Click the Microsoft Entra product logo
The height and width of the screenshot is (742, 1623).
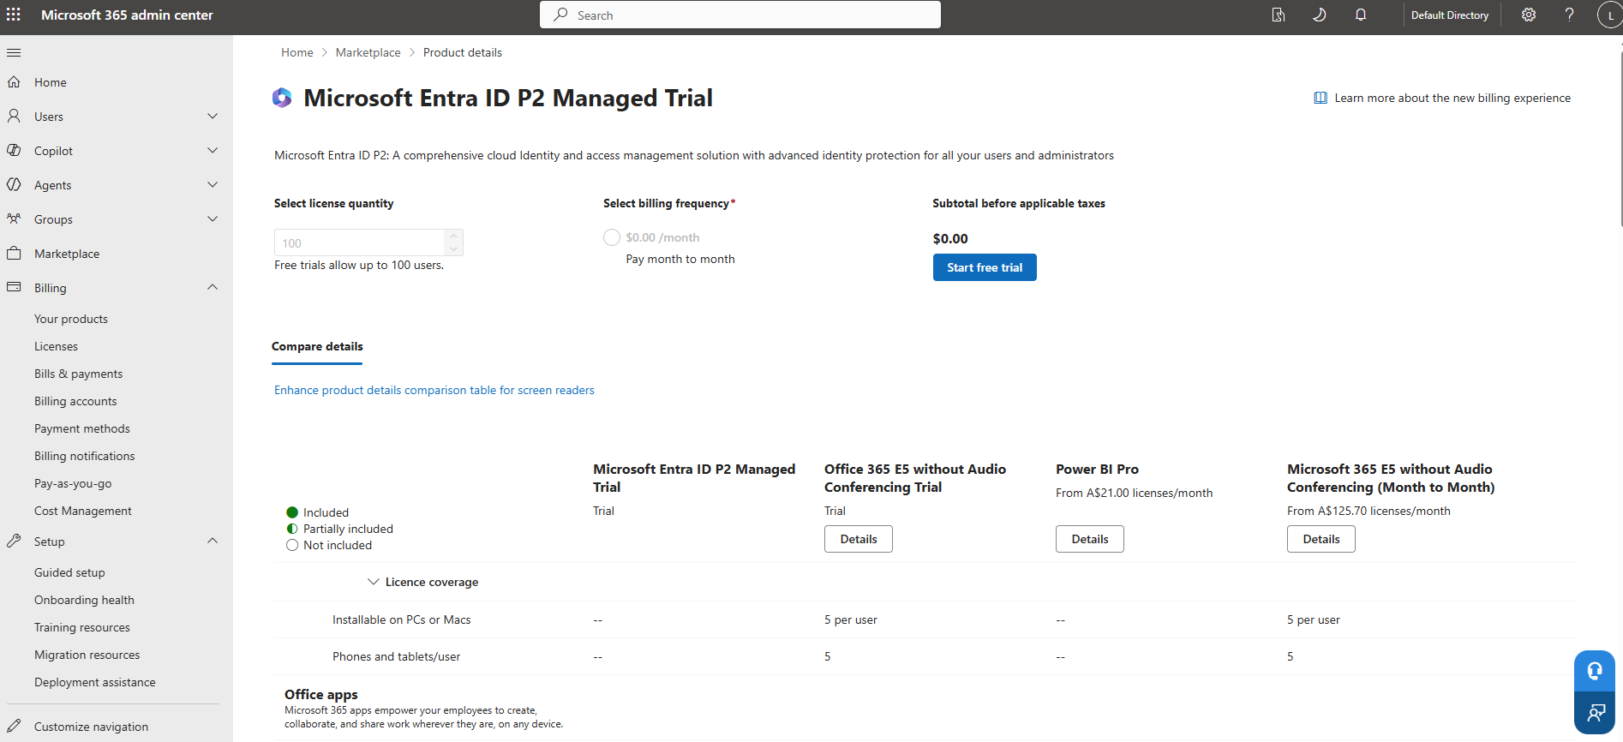(x=282, y=98)
